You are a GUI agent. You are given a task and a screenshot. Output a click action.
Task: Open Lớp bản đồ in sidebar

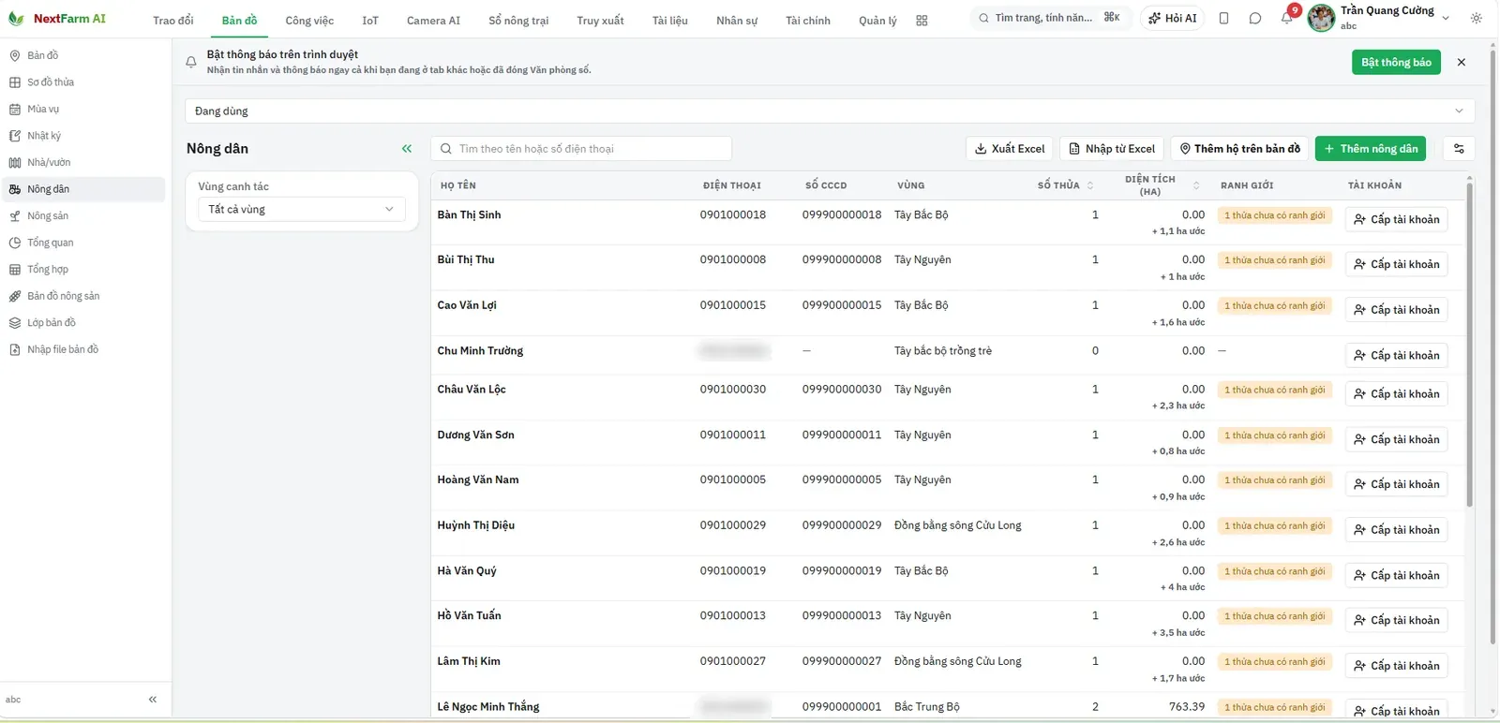point(83,322)
